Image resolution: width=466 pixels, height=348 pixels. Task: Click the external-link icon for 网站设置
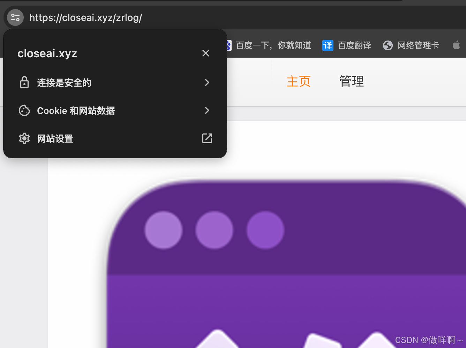(207, 138)
